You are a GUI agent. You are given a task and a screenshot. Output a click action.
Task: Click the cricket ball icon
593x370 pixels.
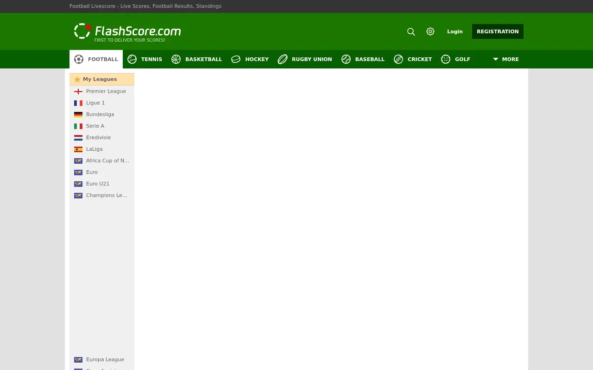click(398, 59)
